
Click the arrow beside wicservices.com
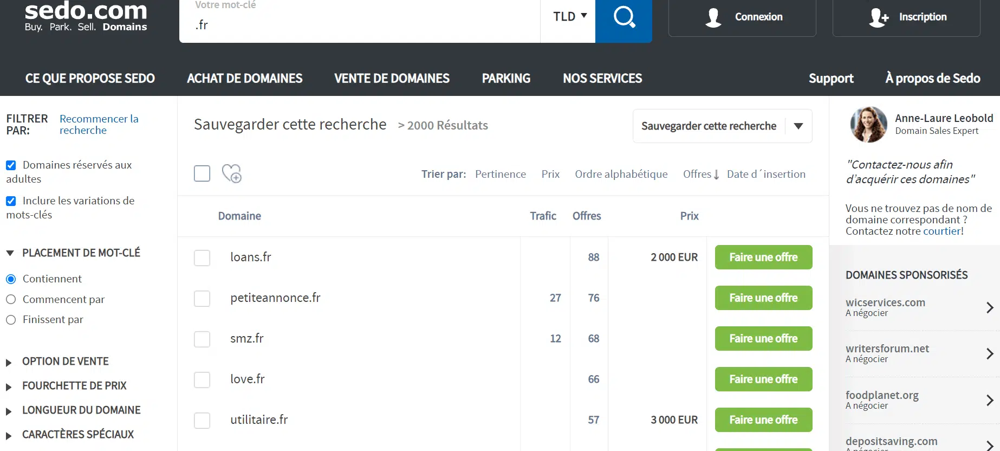990,307
